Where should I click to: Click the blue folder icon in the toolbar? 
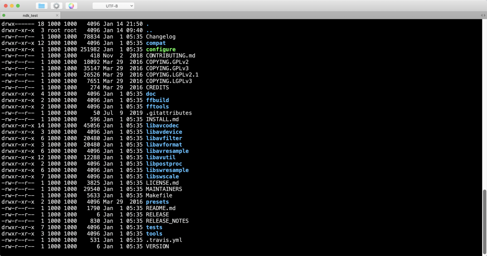pyautogui.click(x=42, y=6)
